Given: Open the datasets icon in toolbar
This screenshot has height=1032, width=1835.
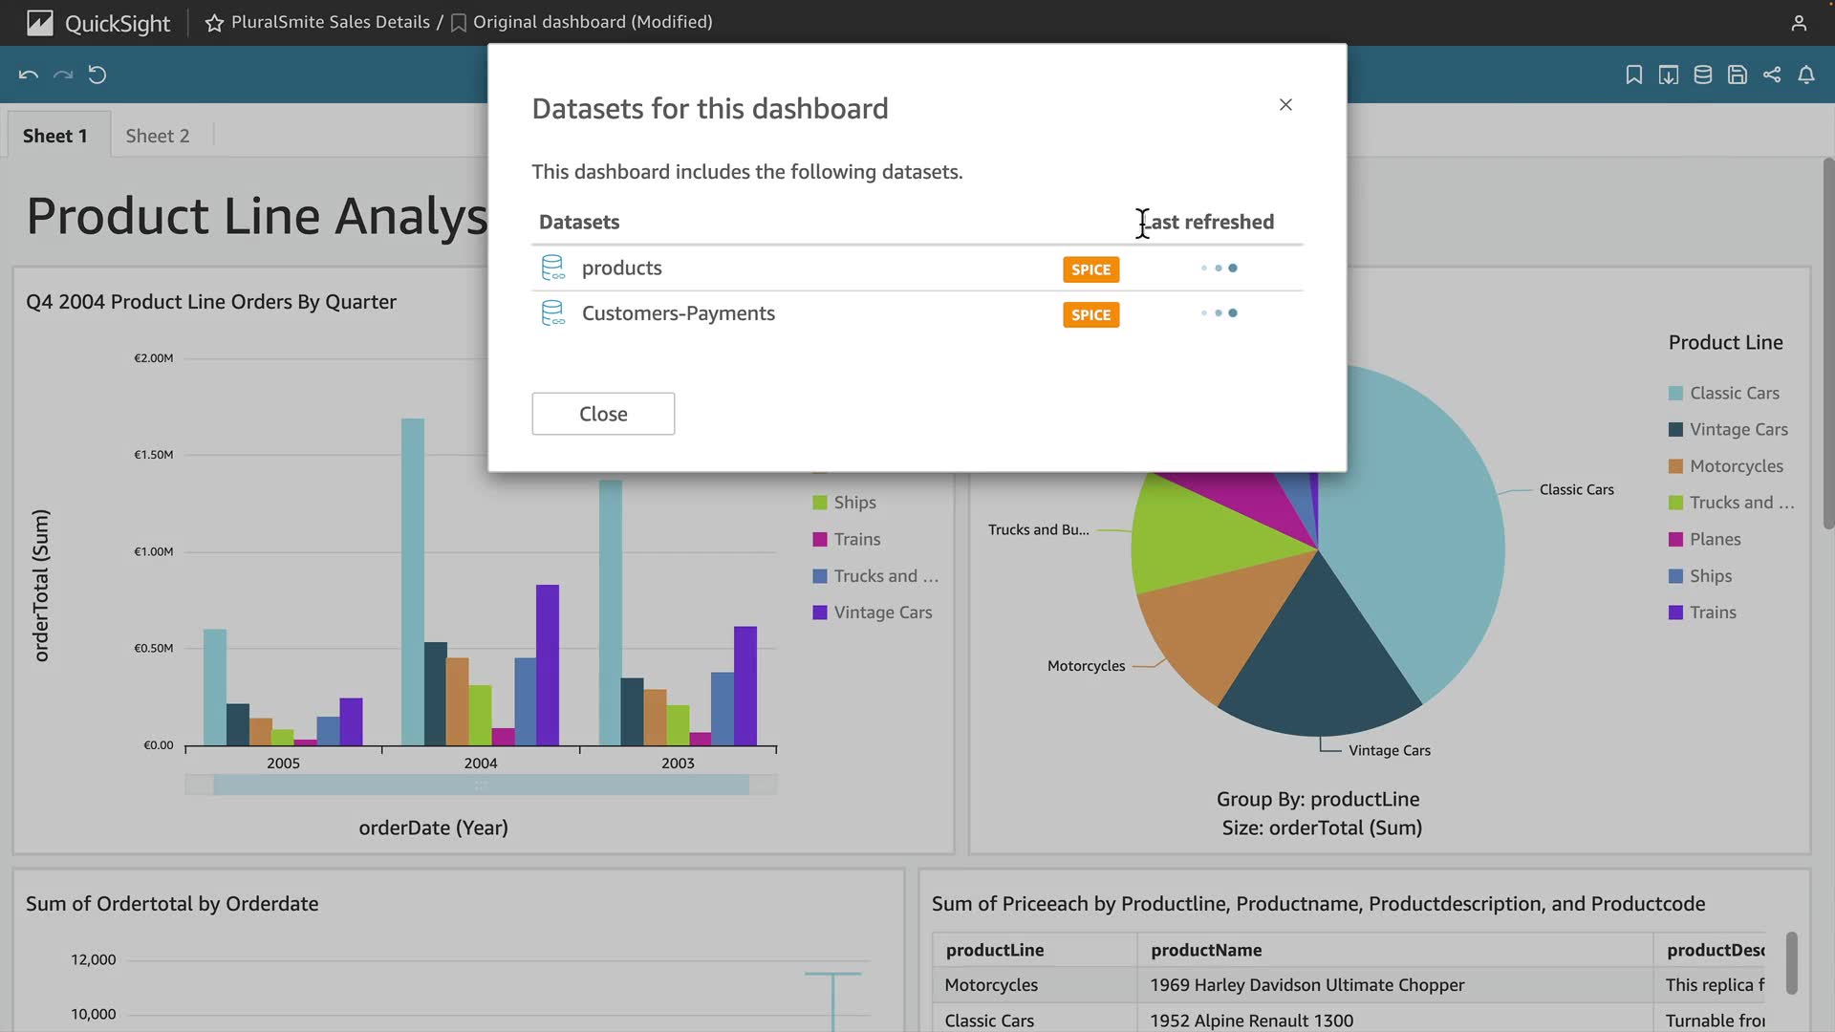Looking at the screenshot, I should pyautogui.click(x=1702, y=75).
